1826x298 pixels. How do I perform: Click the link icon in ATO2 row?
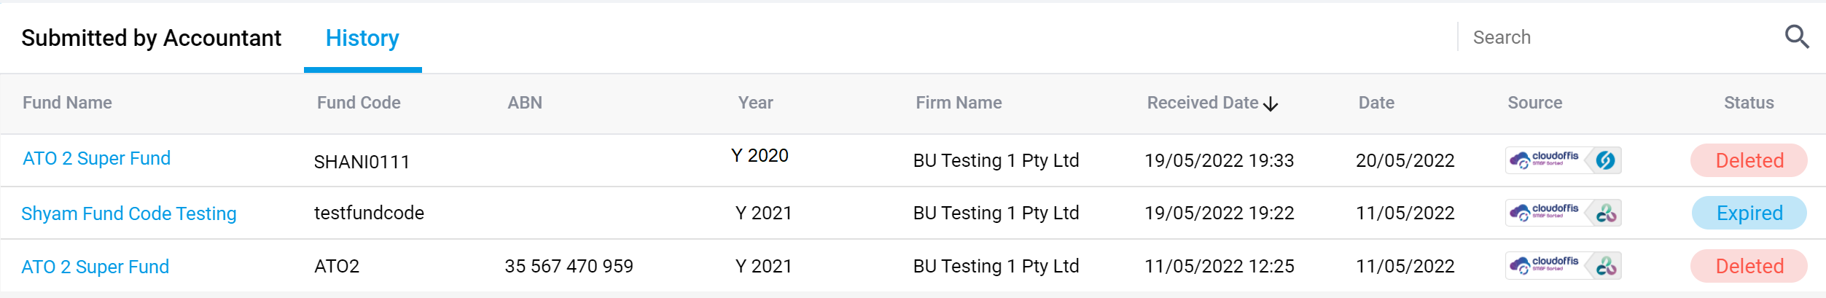point(1606,266)
